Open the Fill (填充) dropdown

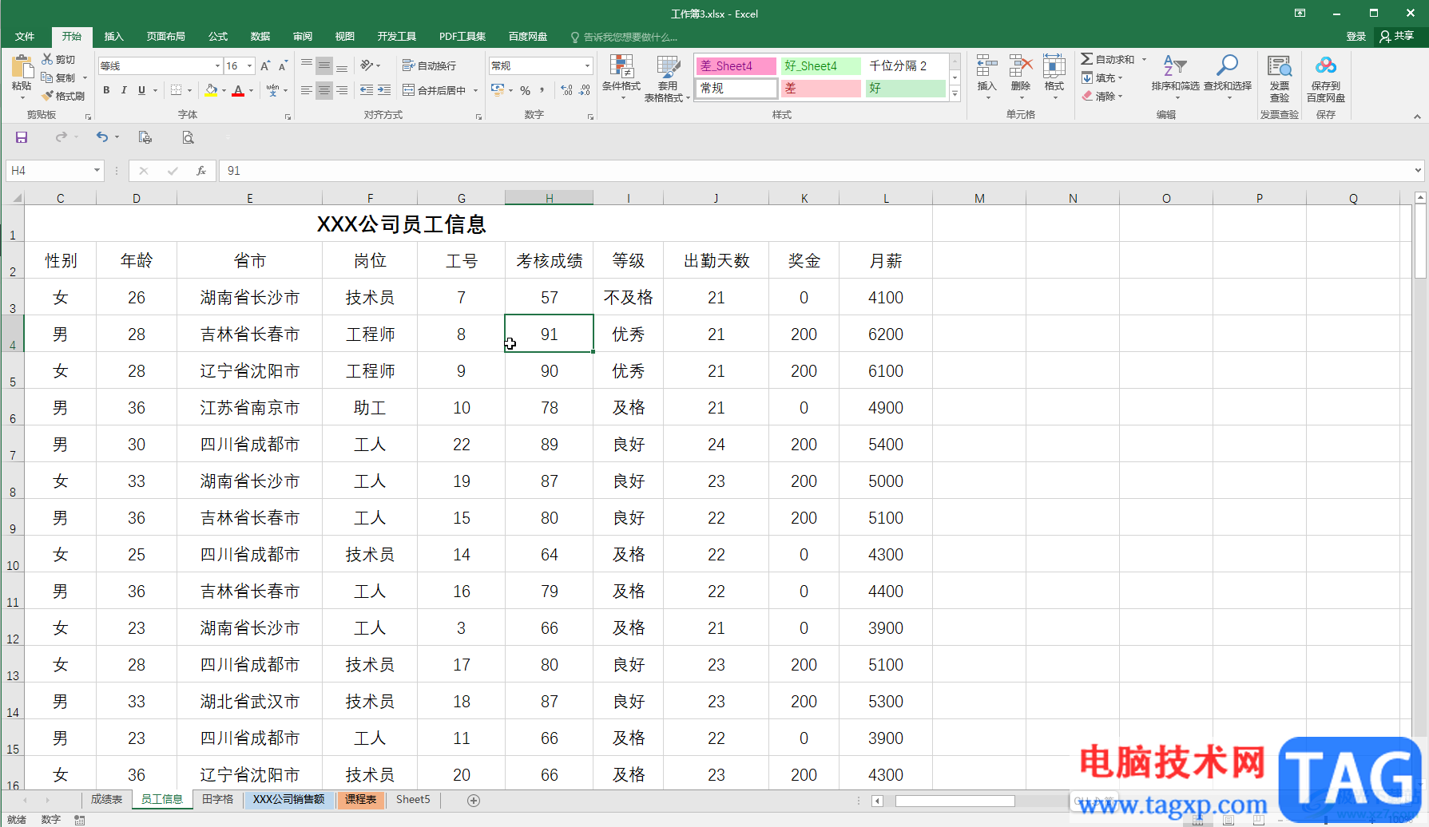tap(1102, 77)
